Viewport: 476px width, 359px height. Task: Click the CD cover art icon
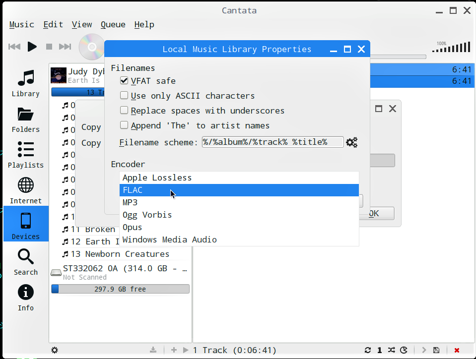click(x=91, y=47)
